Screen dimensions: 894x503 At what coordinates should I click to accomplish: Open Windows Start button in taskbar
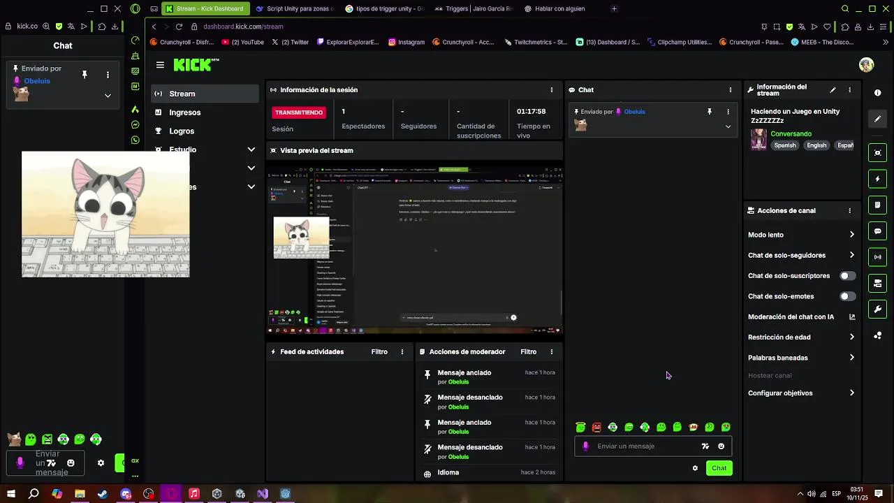(11, 494)
